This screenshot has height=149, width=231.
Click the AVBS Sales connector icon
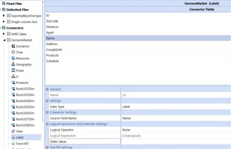(9, 34)
